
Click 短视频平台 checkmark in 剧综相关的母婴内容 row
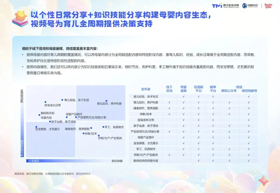[198, 161]
